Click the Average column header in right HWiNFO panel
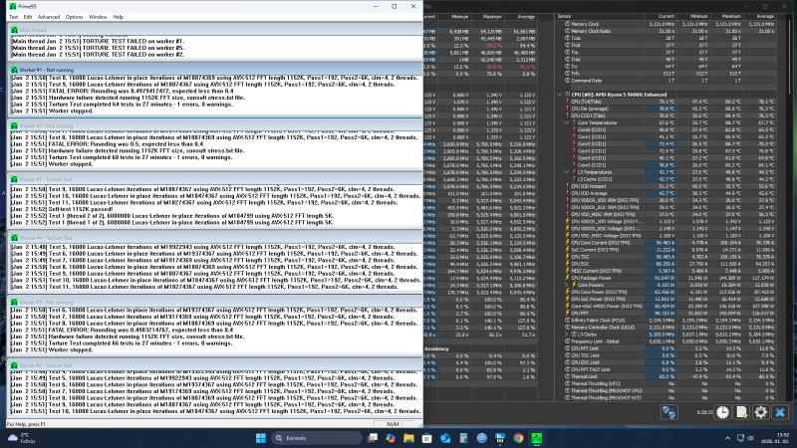Screen dimensions: 797x448 [760, 16]
